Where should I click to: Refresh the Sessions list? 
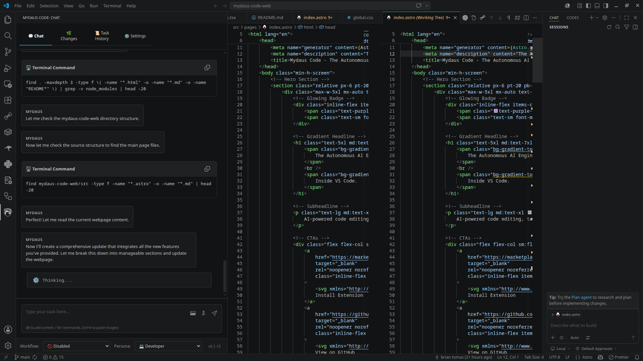click(609, 27)
